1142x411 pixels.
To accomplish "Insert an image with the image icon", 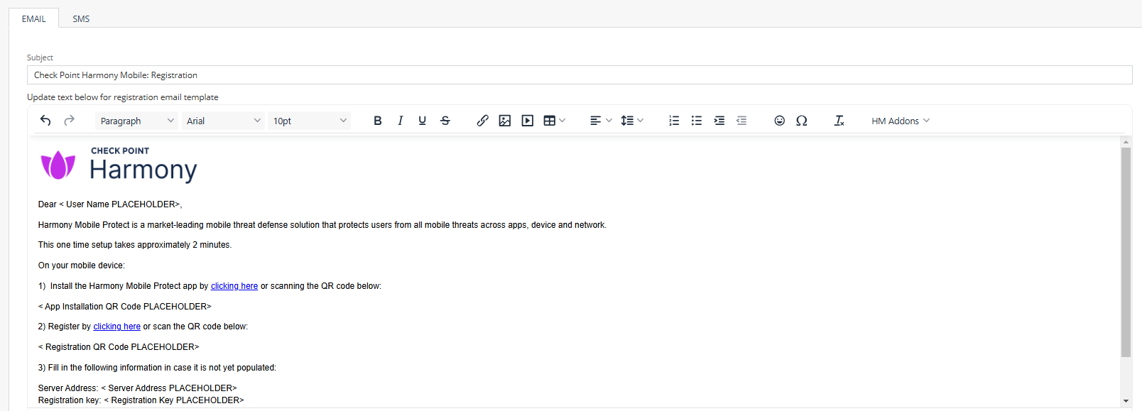I will point(505,121).
